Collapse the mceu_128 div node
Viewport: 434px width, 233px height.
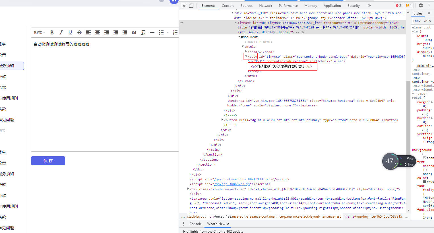pyautogui.click(x=232, y=13)
